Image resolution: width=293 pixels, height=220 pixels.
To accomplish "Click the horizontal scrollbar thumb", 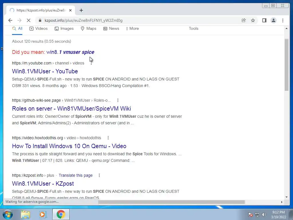I will coord(171,202).
